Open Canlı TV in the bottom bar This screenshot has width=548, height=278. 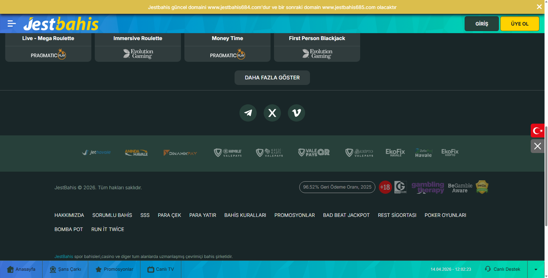[161, 269]
